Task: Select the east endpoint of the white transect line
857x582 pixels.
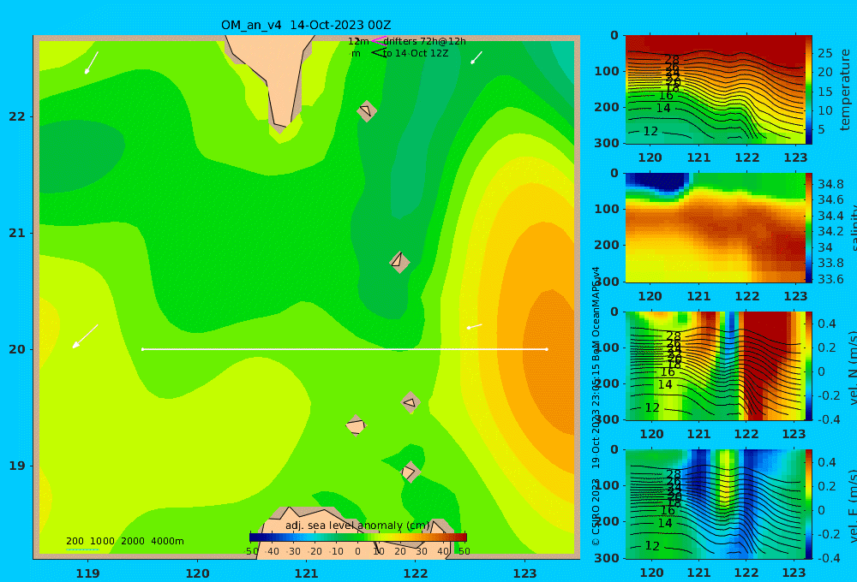Action: 547,349
